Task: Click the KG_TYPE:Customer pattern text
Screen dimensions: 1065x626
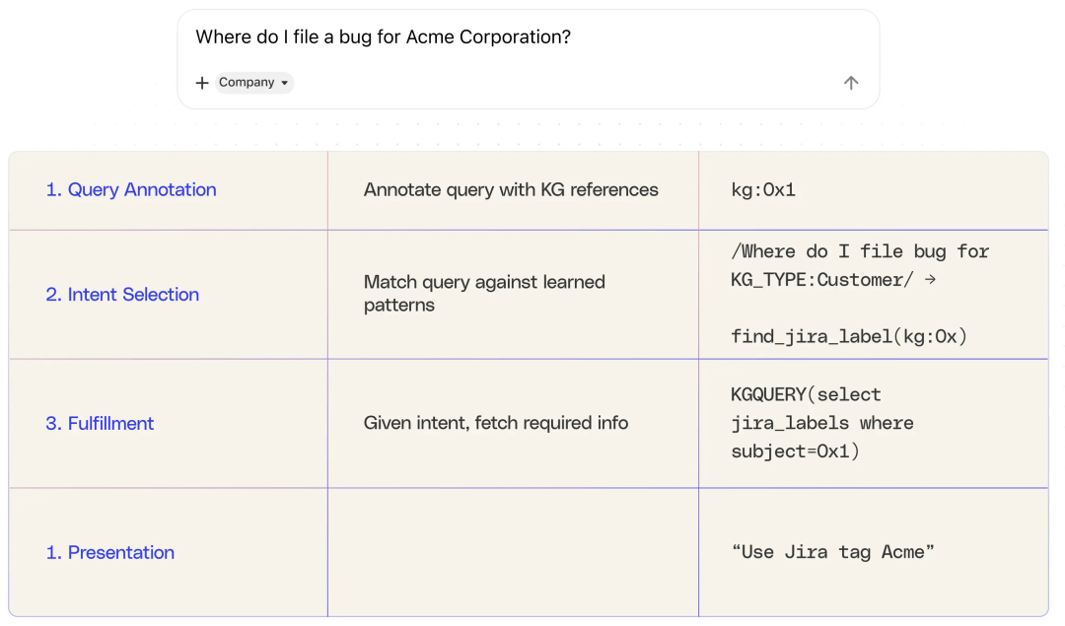Action: pos(823,280)
